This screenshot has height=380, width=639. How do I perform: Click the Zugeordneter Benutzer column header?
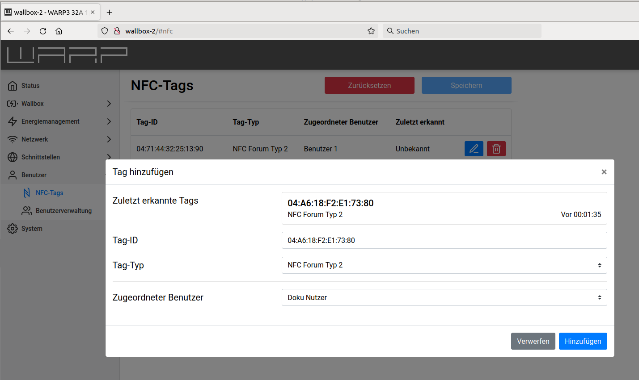click(341, 122)
